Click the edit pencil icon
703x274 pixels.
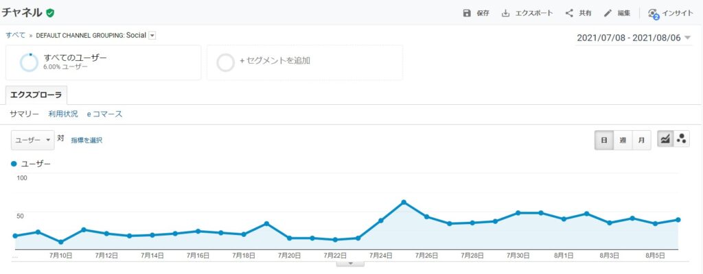tap(608, 13)
